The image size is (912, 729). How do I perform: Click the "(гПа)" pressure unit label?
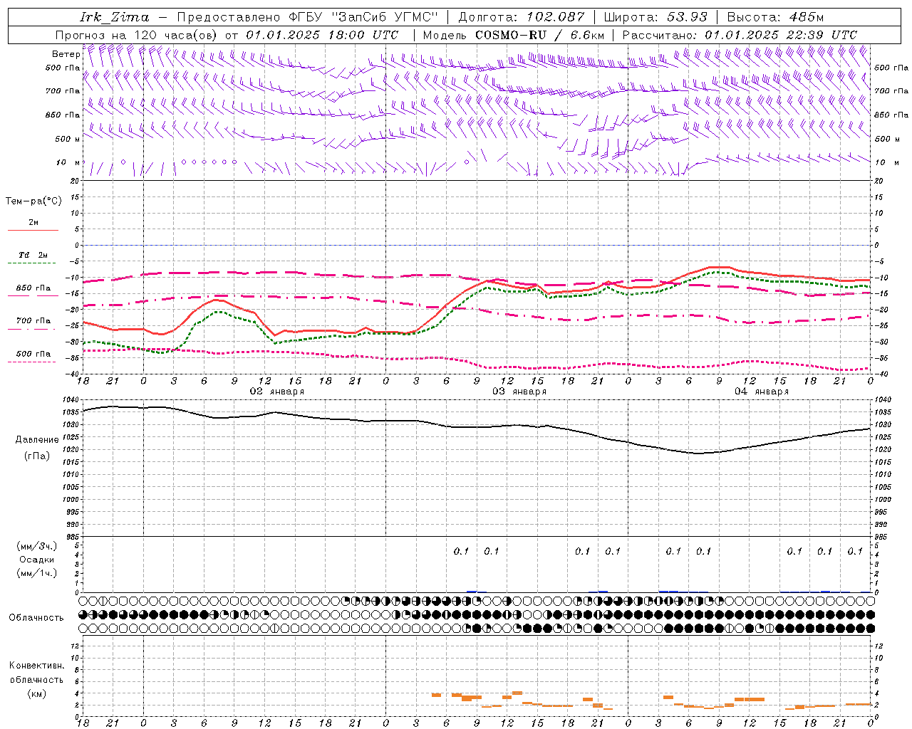(37, 456)
